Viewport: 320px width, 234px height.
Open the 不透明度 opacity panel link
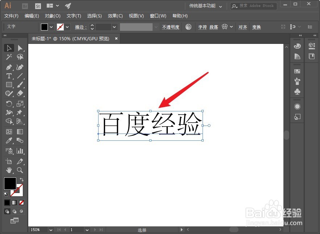coord(171,27)
